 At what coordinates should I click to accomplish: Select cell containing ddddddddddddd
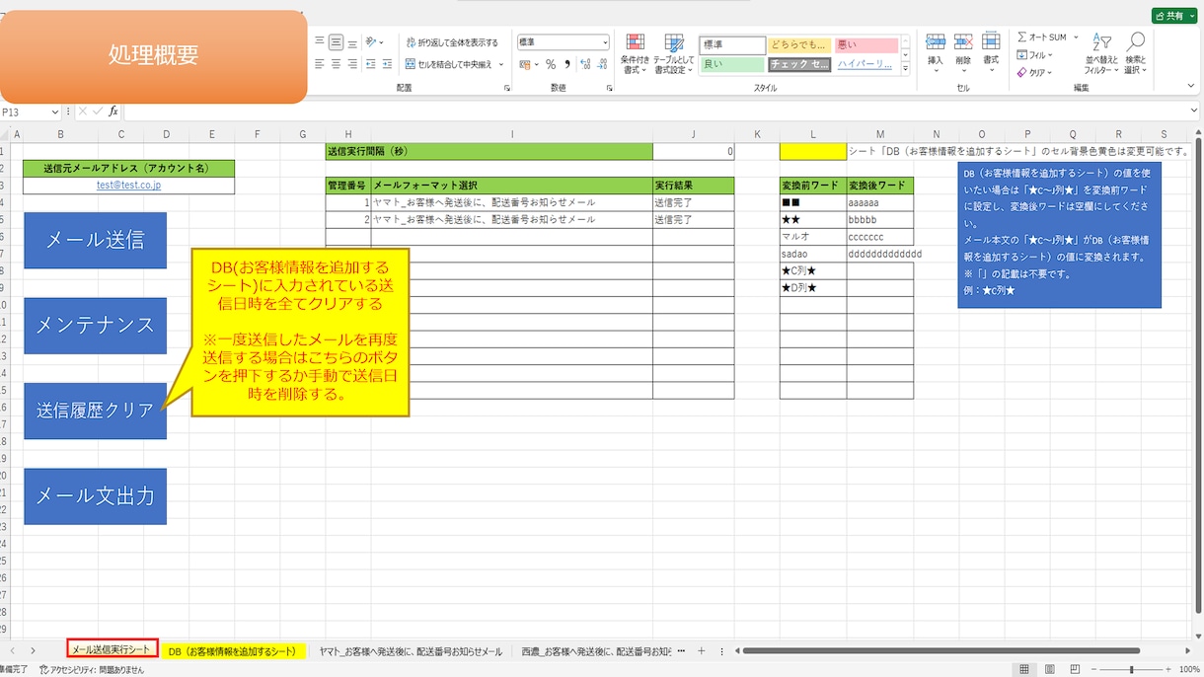click(879, 254)
